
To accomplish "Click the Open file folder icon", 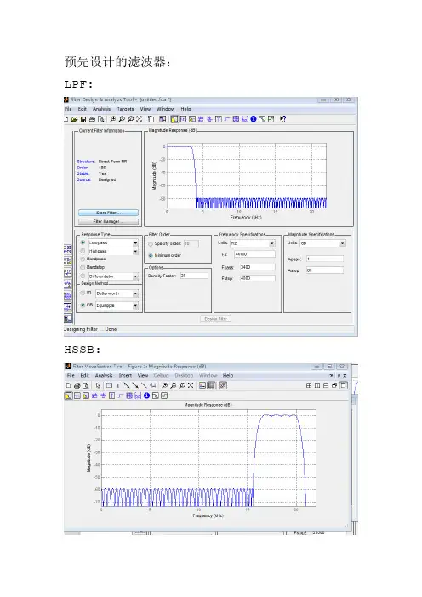I will [x=75, y=119].
